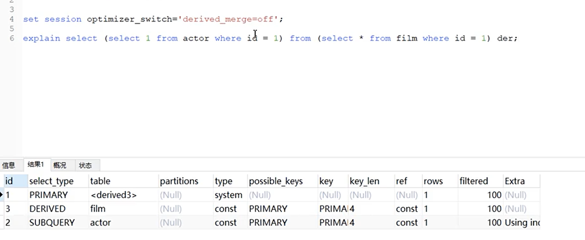Screen dimensions: 585x240
Task: Click the Using index Extra cell
Action: pyautogui.click(x=522, y=222)
